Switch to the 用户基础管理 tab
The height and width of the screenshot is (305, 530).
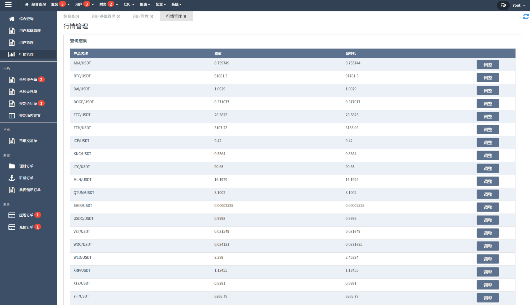pos(104,16)
